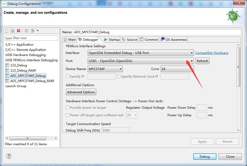Image resolution: width=247 pixels, height=166 pixels.
Task: Select C/C++ Remote Application
Action: 26,50
